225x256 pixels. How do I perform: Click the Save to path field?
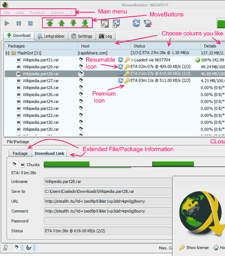click(108, 191)
